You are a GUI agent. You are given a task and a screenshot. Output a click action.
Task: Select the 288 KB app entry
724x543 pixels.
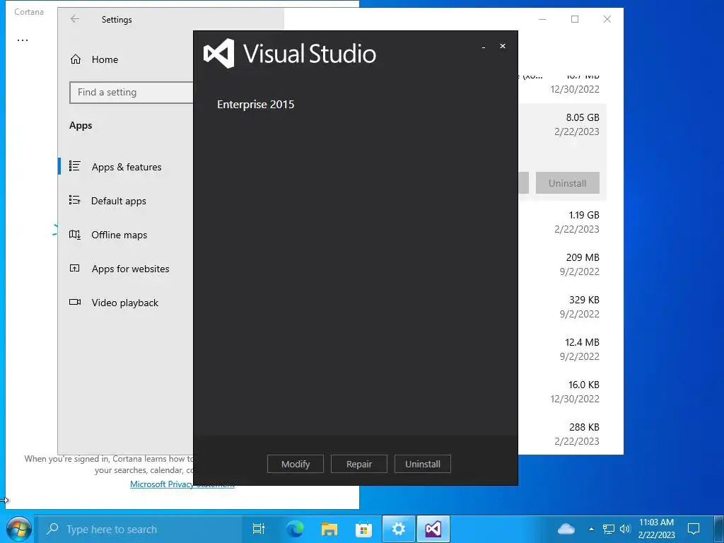(x=562, y=435)
